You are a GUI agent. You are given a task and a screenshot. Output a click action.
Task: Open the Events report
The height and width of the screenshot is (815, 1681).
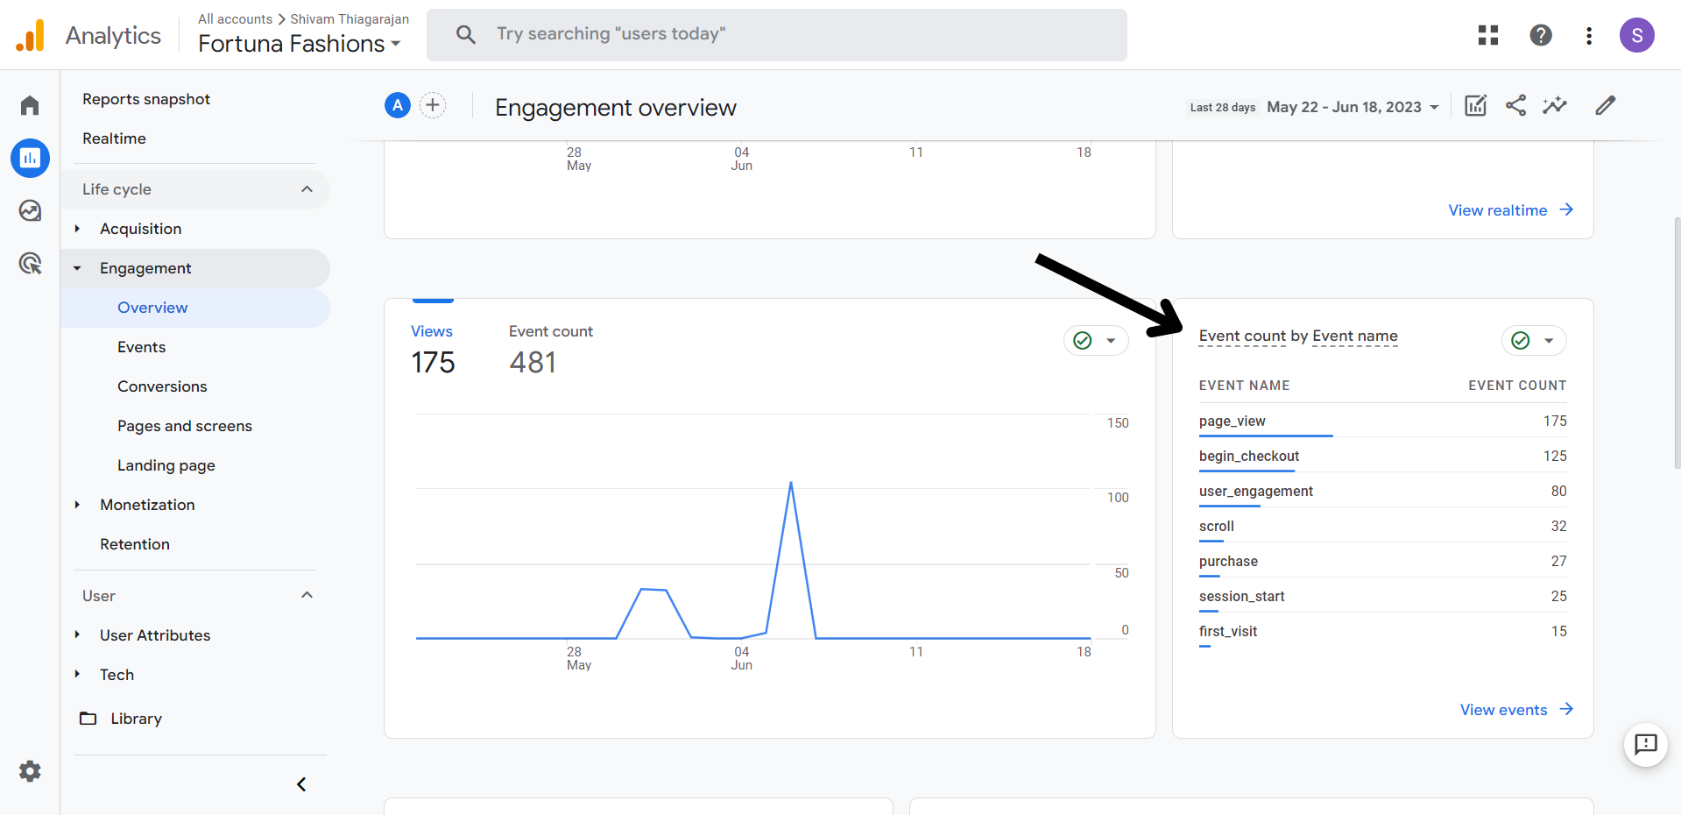[x=141, y=347]
